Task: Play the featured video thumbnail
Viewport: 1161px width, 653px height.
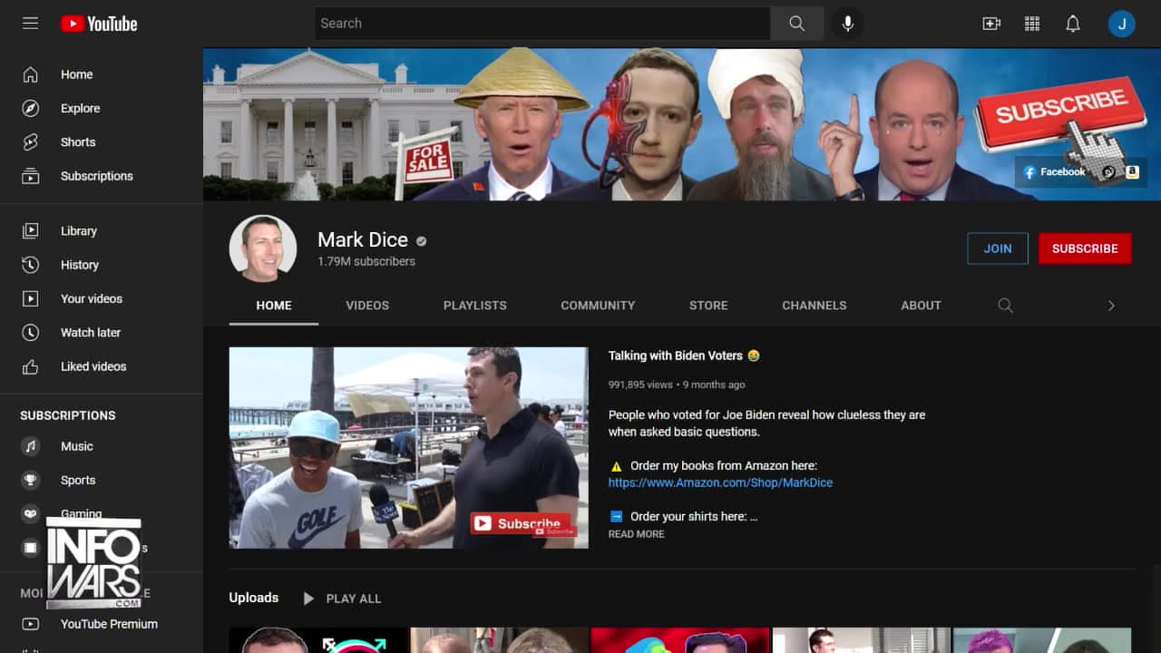Action: pyautogui.click(x=409, y=448)
